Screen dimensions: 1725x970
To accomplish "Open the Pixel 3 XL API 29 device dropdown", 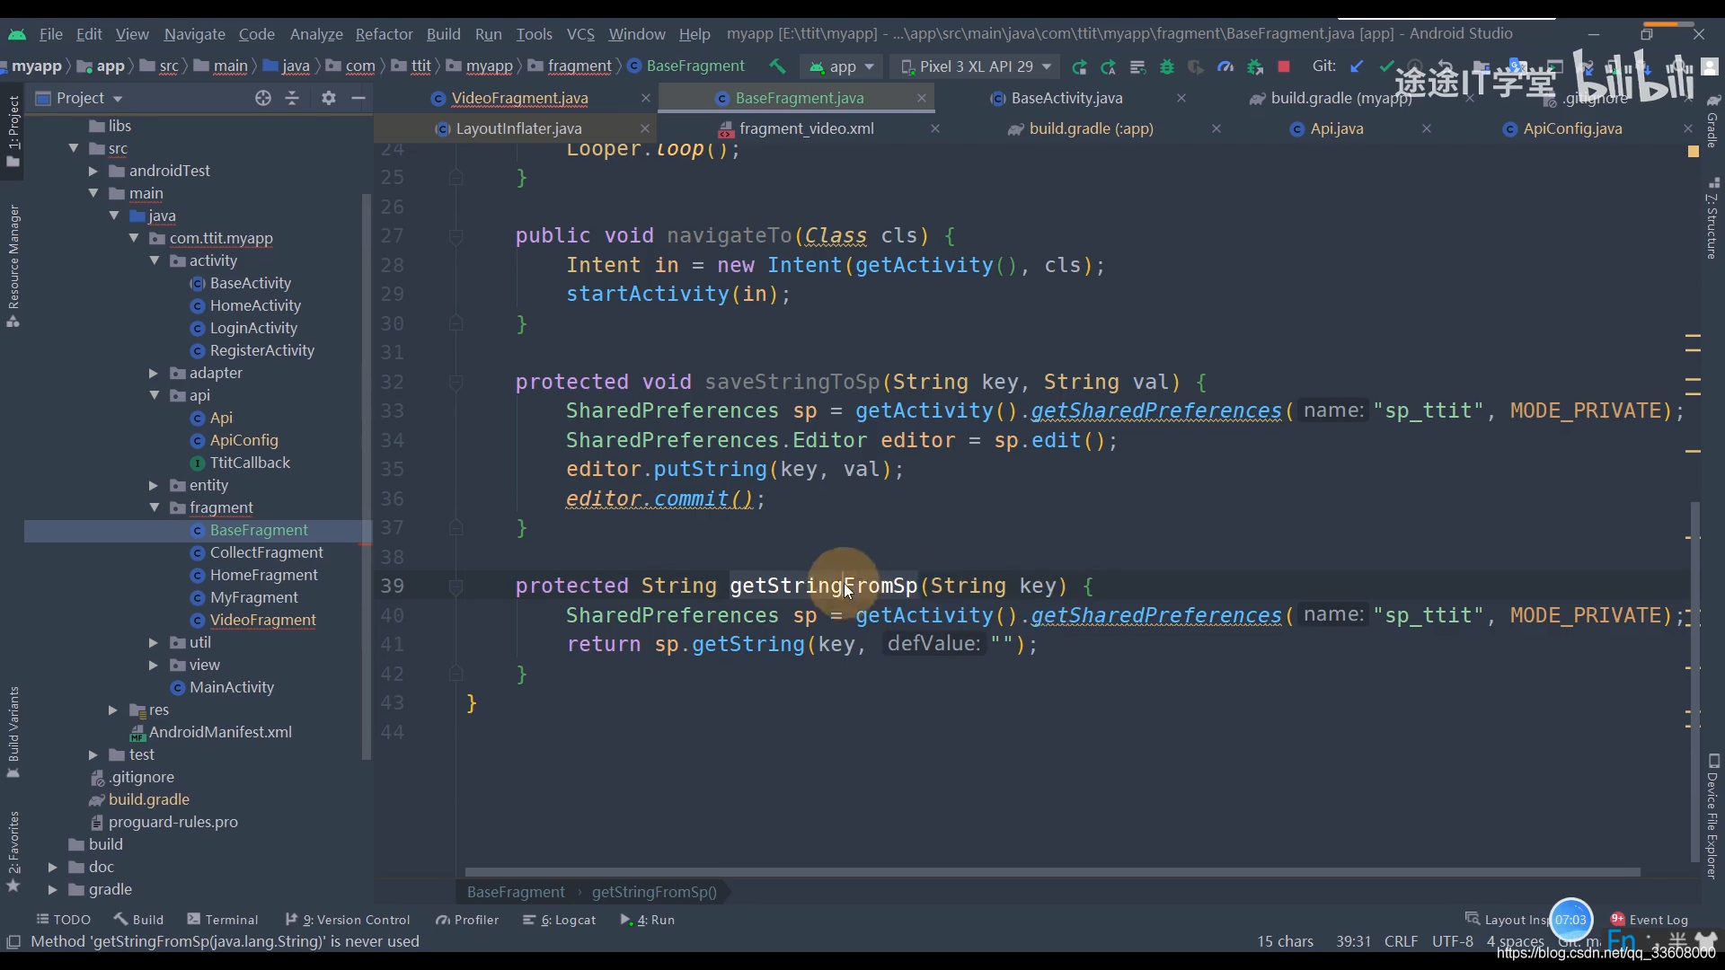I will pyautogui.click(x=975, y=66).
